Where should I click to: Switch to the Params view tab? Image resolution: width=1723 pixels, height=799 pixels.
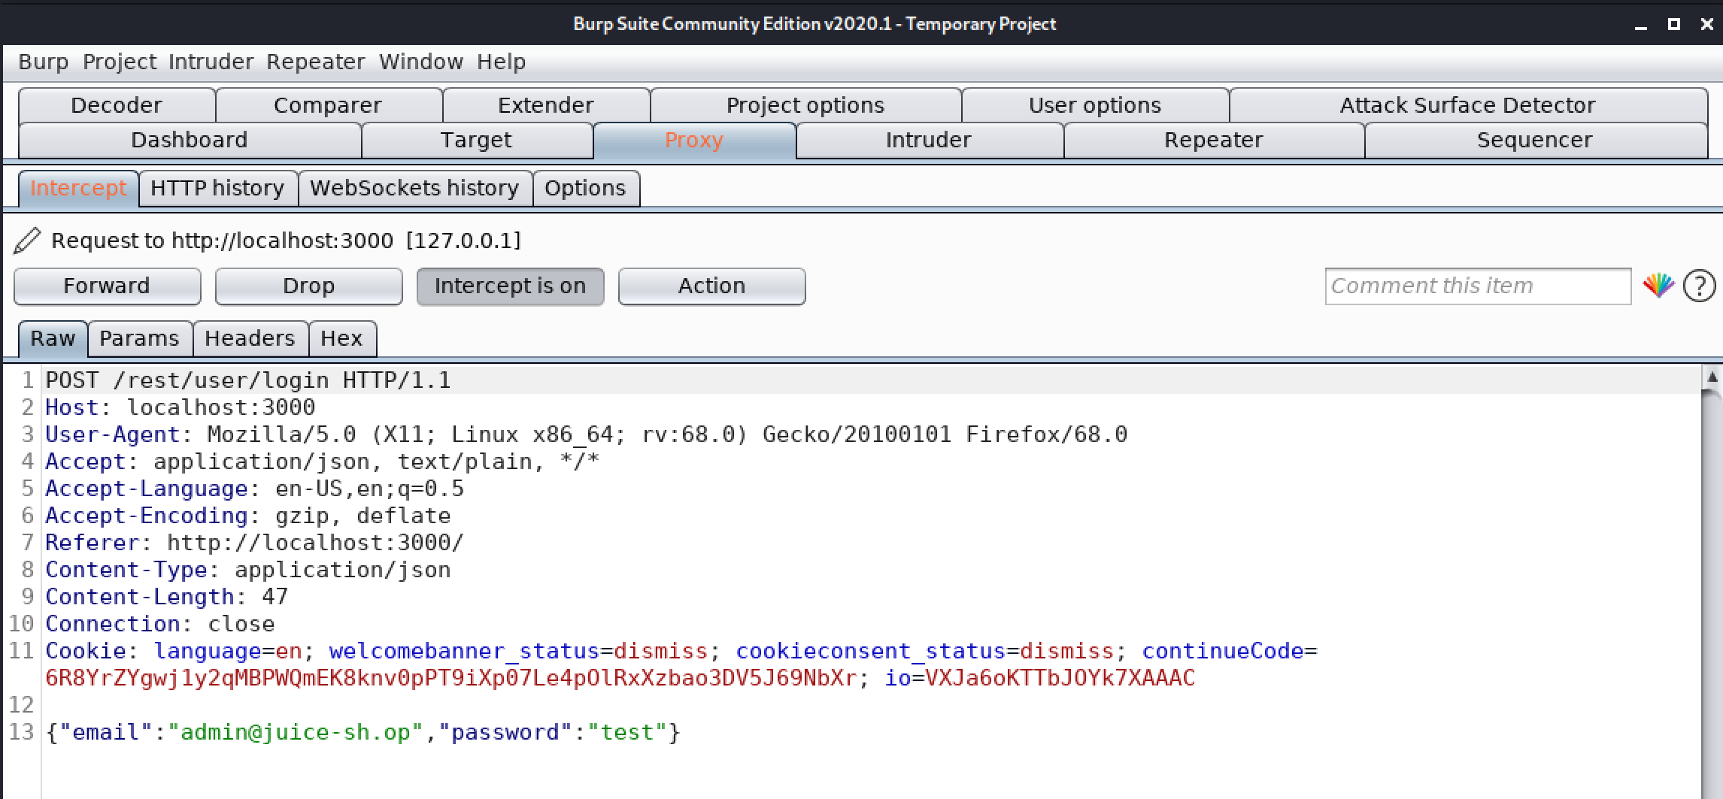pyautogui.click(x=139, y=339)
